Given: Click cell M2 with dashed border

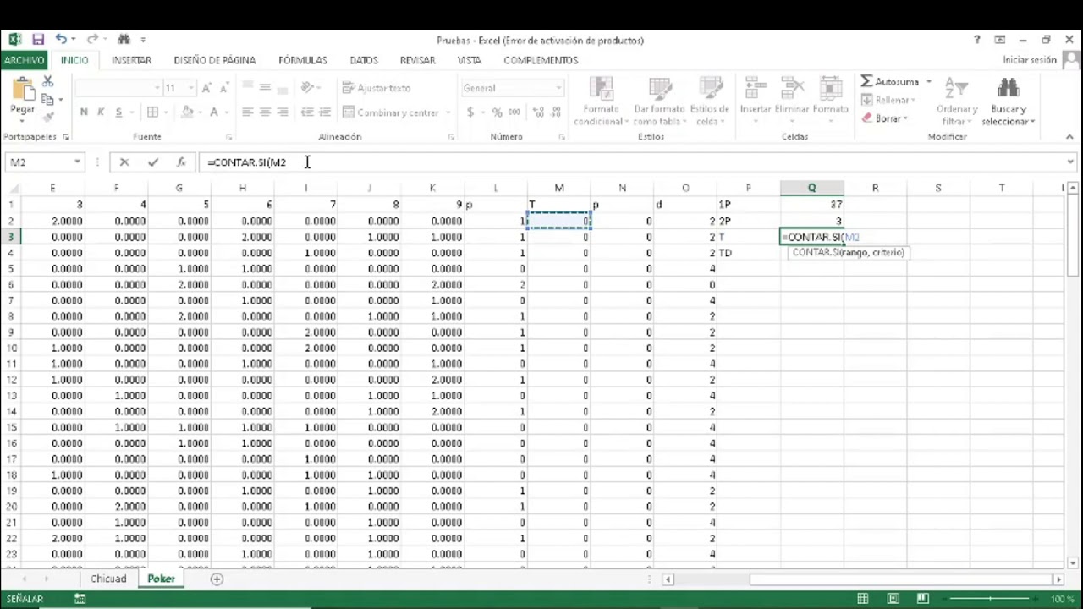Looking at the screenshot, I should coord(558,221).
